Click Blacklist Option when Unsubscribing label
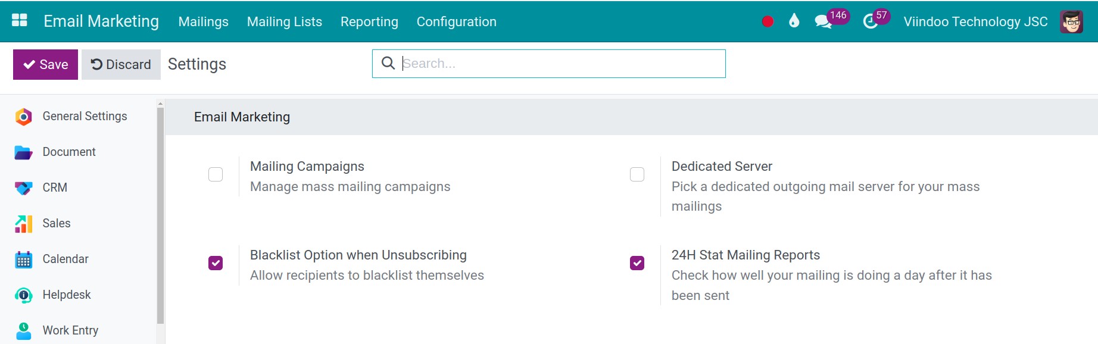The height and width of the screenshot is (344, 1098). [358, 255]
